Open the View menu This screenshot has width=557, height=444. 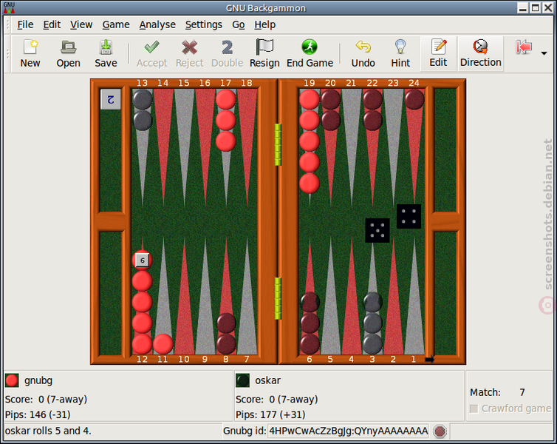[x=81, y=24]
